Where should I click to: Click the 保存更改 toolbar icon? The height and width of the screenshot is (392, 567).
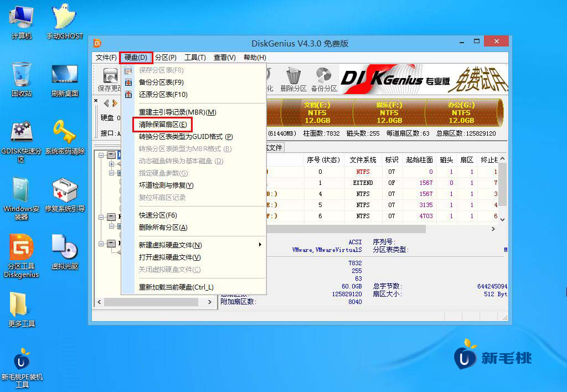[x=110, y=80]
